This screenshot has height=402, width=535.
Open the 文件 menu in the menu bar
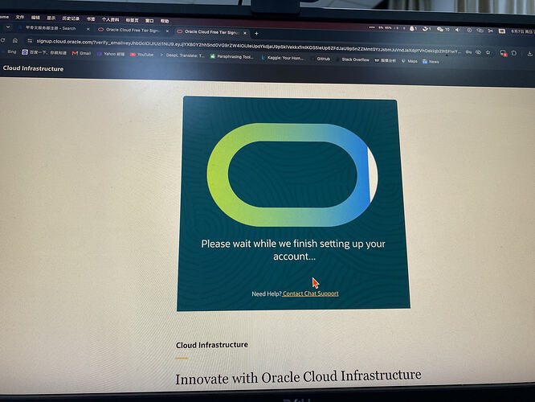[20, 17]
